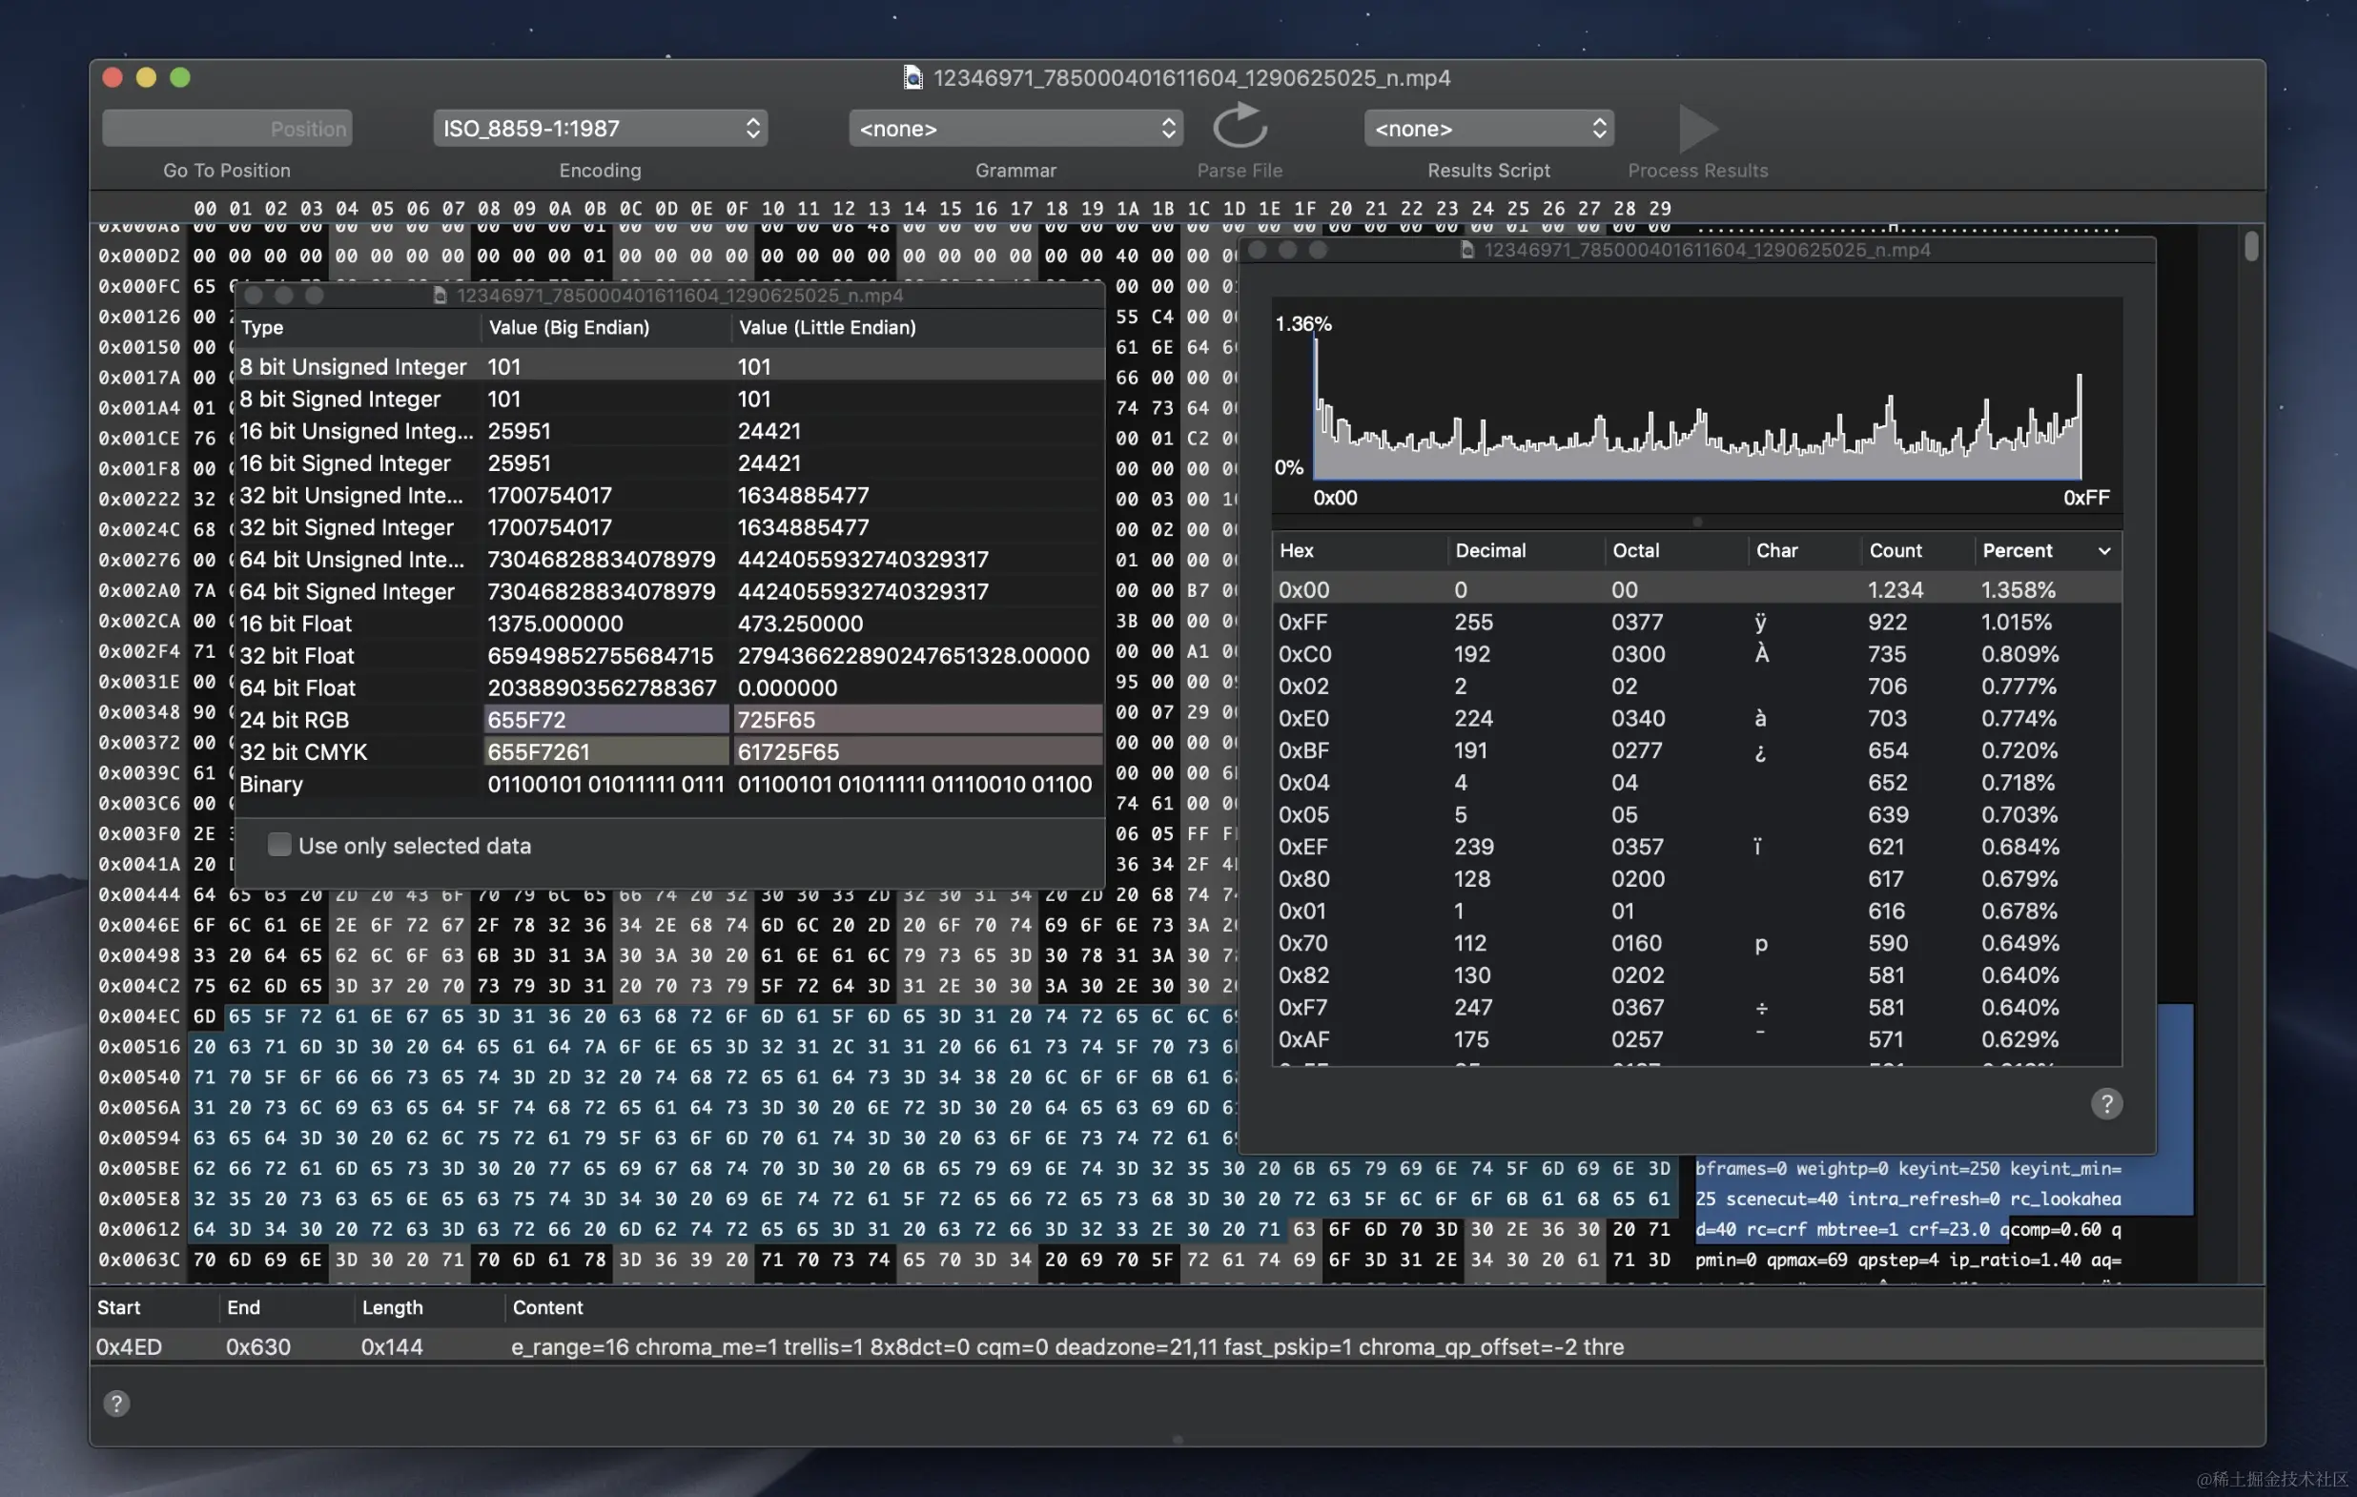
Task: Open the Results Script none dropdown
Action: coord(1487,129)
